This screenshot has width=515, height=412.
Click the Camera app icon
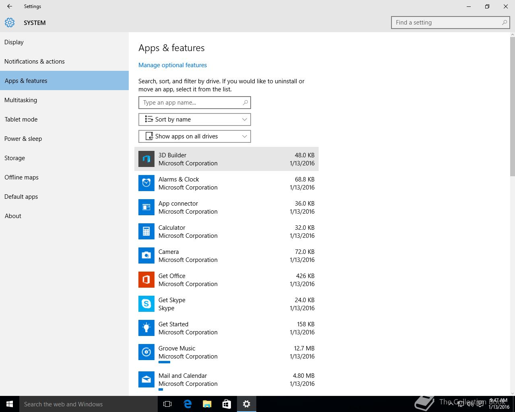146,255
